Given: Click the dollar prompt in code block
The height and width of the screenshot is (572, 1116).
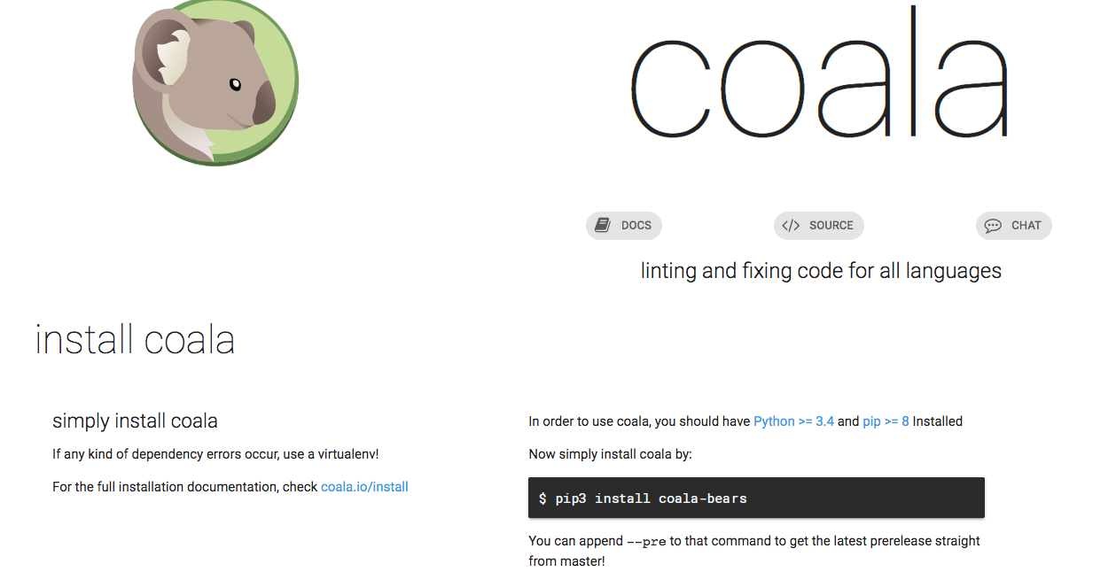Looking at the screenshot, I should 542,499.
